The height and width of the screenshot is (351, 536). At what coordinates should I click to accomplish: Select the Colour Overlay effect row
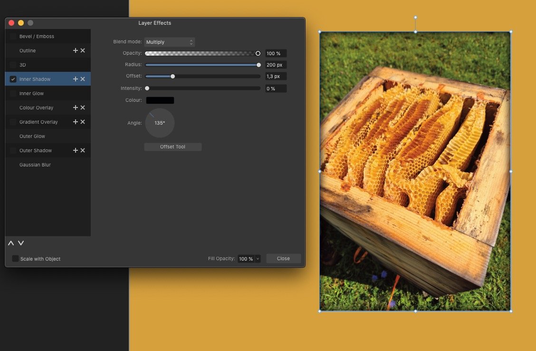coord(48,107)
